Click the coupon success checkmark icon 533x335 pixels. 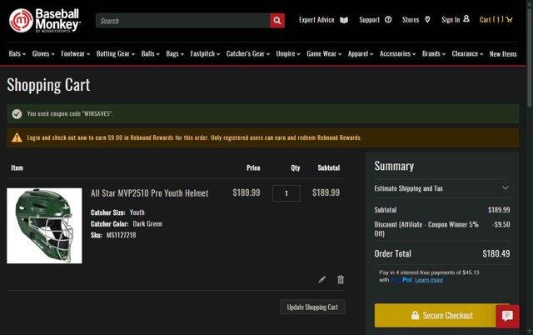(17, 114)
